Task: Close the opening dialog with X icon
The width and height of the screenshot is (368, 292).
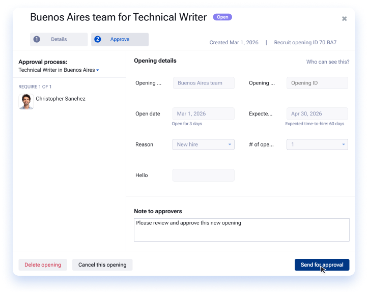Action: point(344,18)
